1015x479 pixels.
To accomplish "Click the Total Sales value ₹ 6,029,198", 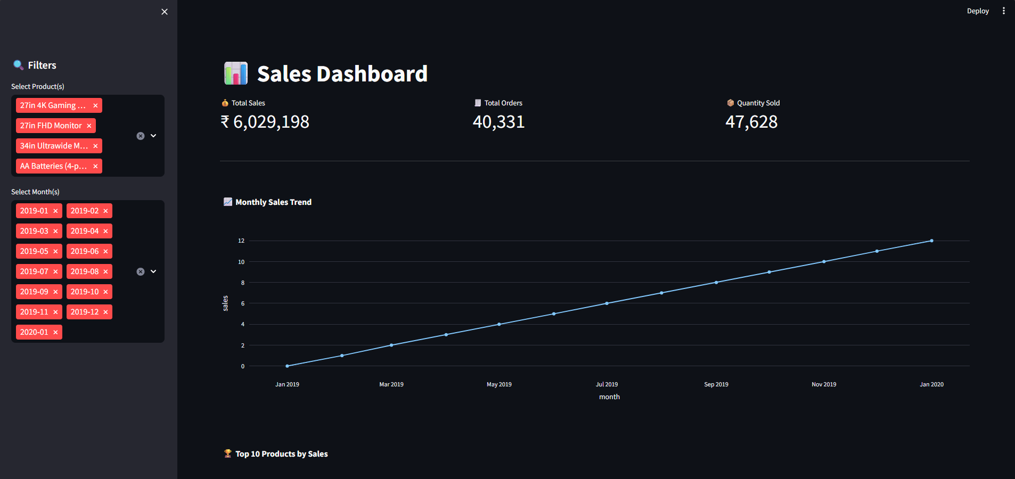I will [265, 122].
